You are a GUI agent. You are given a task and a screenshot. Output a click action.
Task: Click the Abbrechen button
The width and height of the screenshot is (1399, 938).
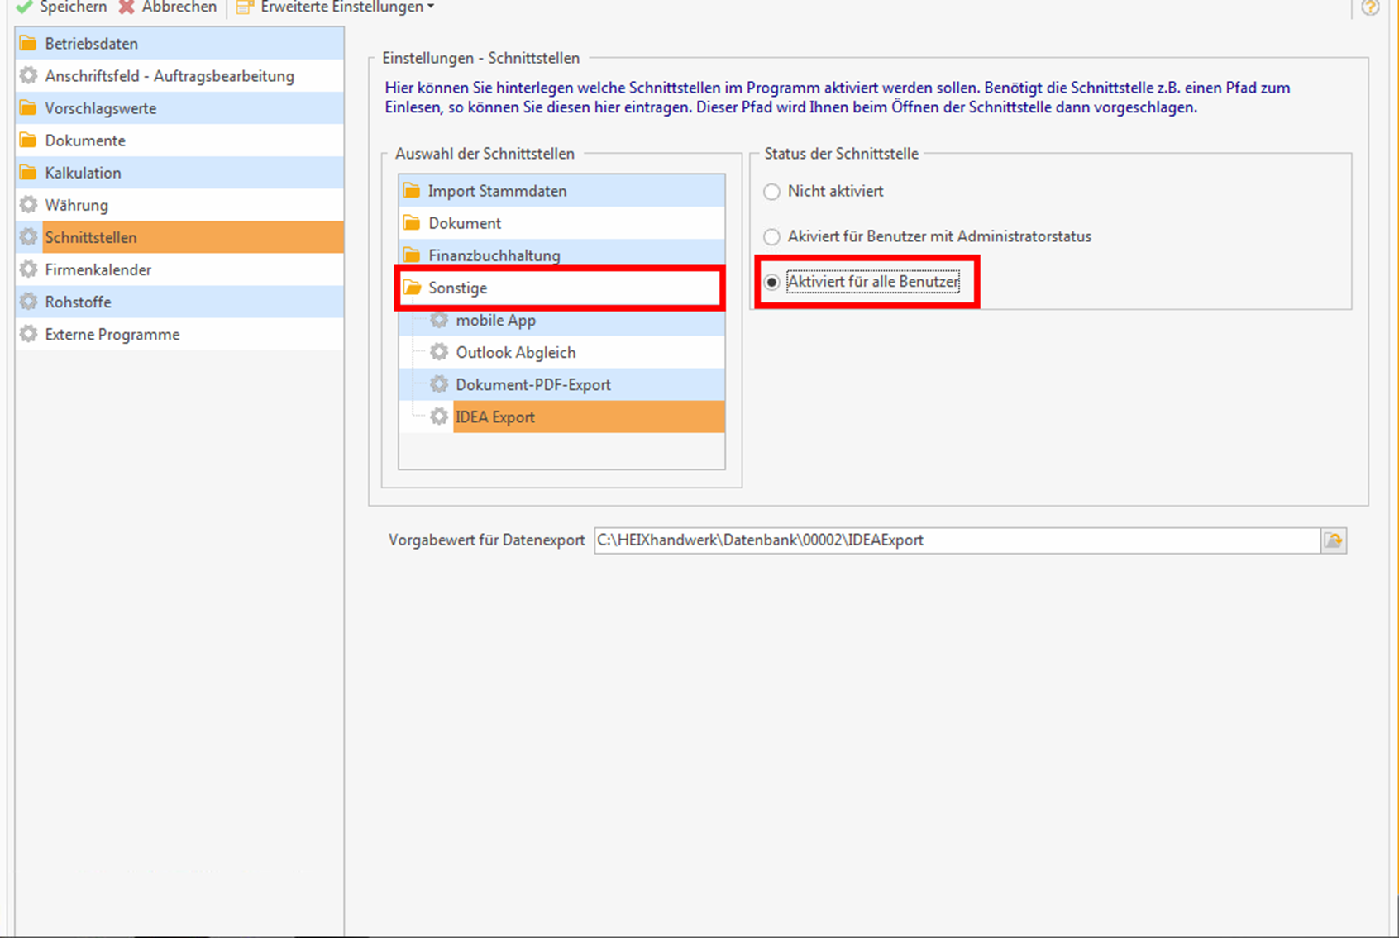(x=168, y=7)
